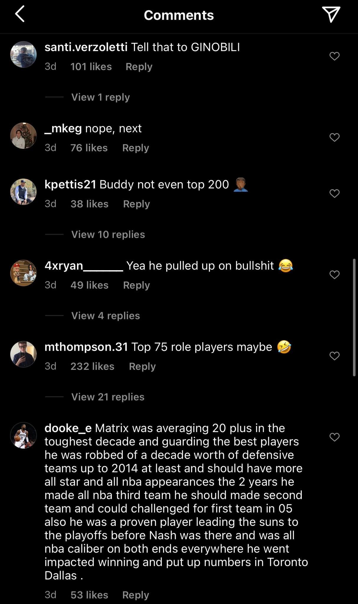Go back using the back arrow
Image resolution: width=358 pixels, height=604 pixels.
pyautogui.click(x=20, y=14)
